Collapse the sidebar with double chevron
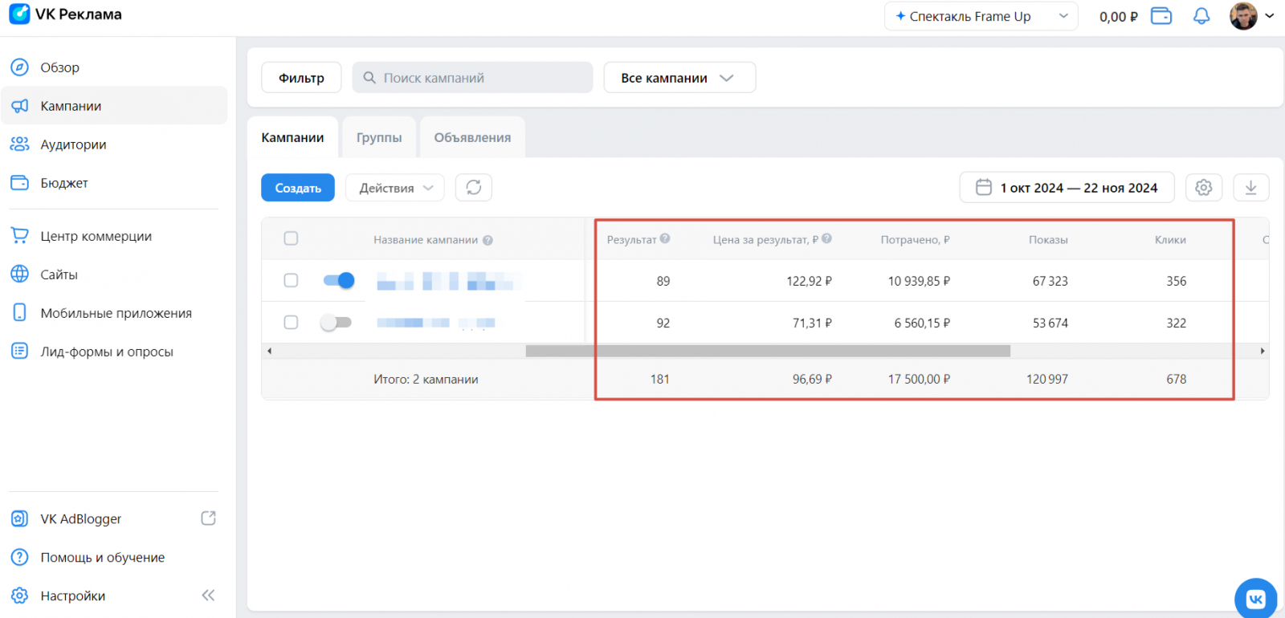Image resolution: width=1285 pixels, height=618 pixels. [208, 596]
